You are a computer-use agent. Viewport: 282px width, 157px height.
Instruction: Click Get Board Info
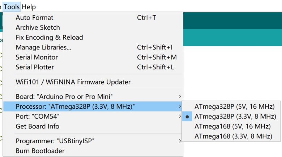tap(93, 126)
